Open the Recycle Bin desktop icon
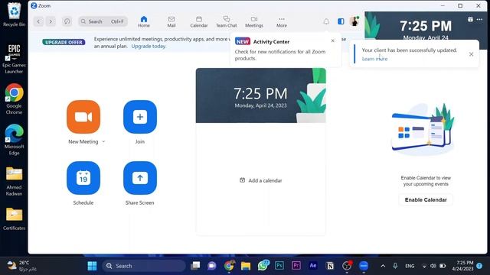The width and height of the screenshot is (490, 275). tap(14, 15)
